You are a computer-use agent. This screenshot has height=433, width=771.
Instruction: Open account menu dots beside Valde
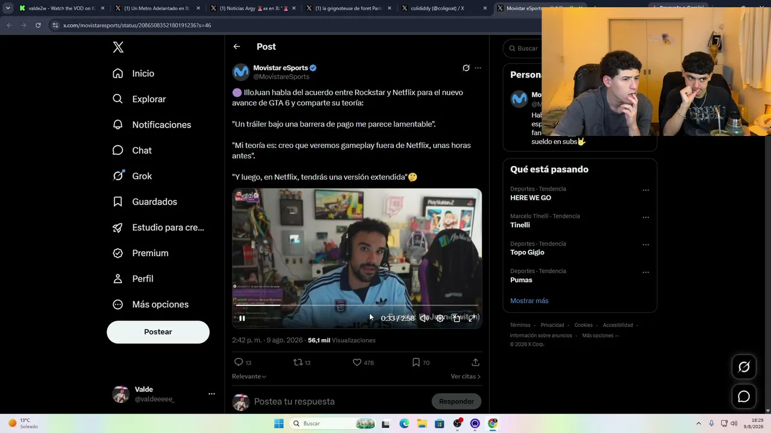[x=211, y=394]
